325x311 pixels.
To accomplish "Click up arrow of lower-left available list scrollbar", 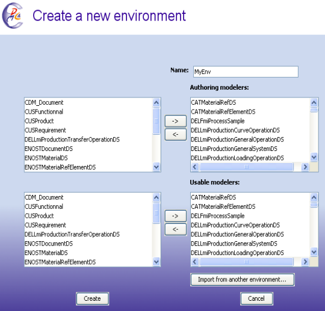I will (x=156, y=197).
